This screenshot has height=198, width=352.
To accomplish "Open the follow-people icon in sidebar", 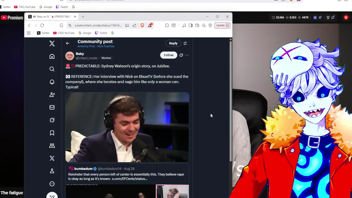I will point(52,95).
